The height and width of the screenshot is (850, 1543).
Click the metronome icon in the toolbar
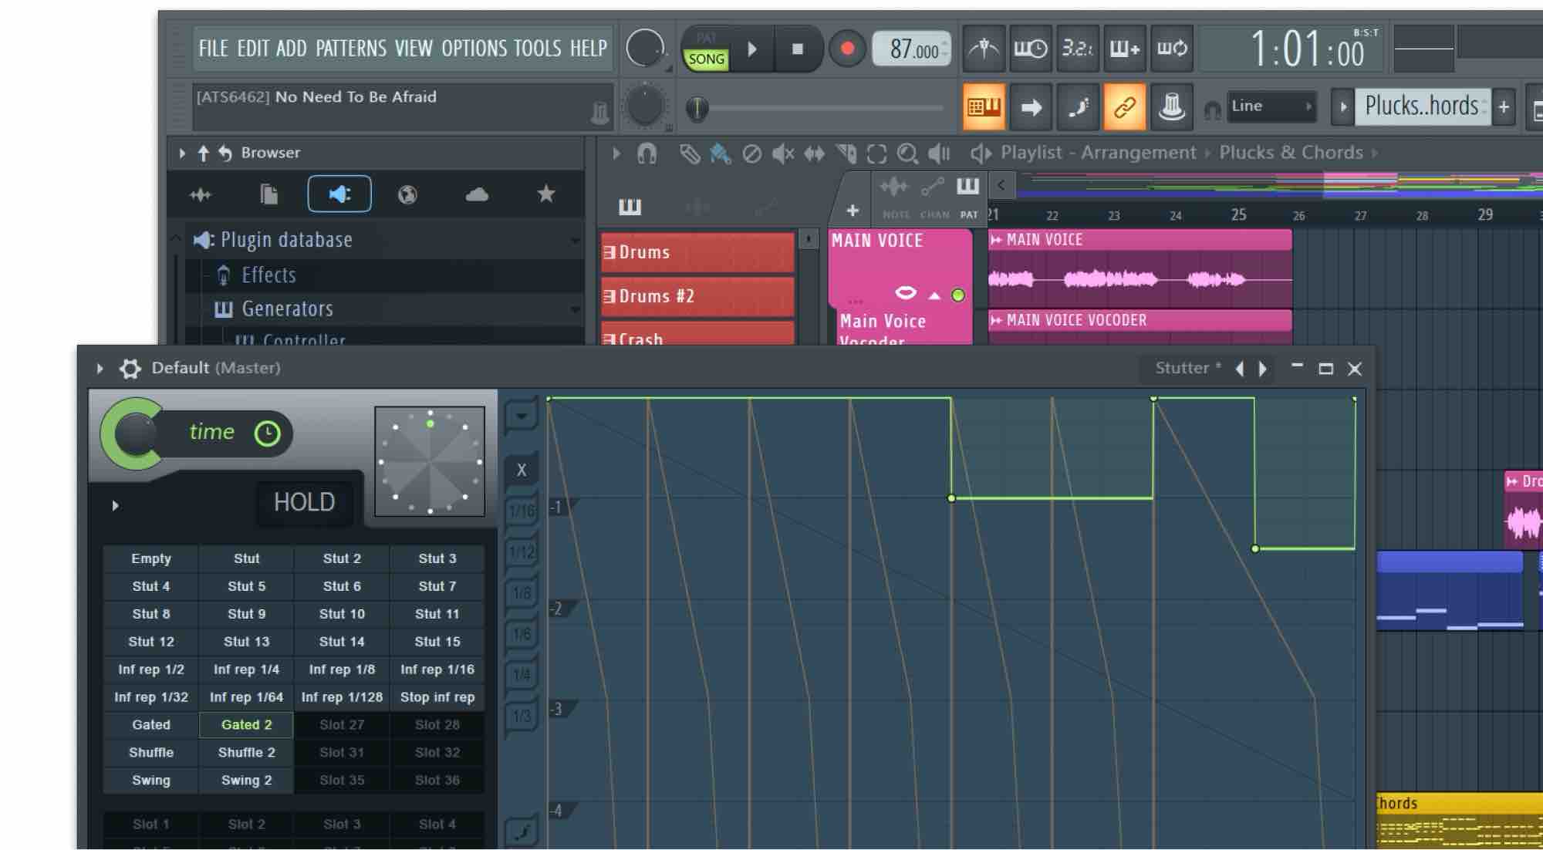point(983,49)
